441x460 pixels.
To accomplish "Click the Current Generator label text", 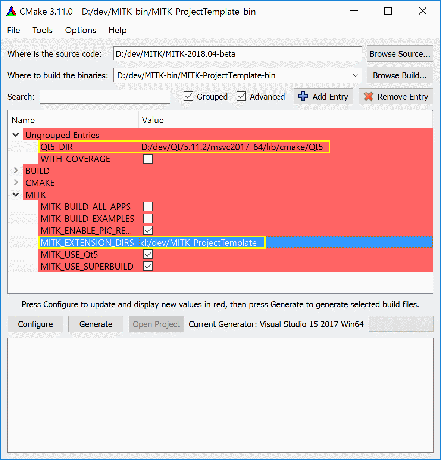I will (x=276, y=324).
